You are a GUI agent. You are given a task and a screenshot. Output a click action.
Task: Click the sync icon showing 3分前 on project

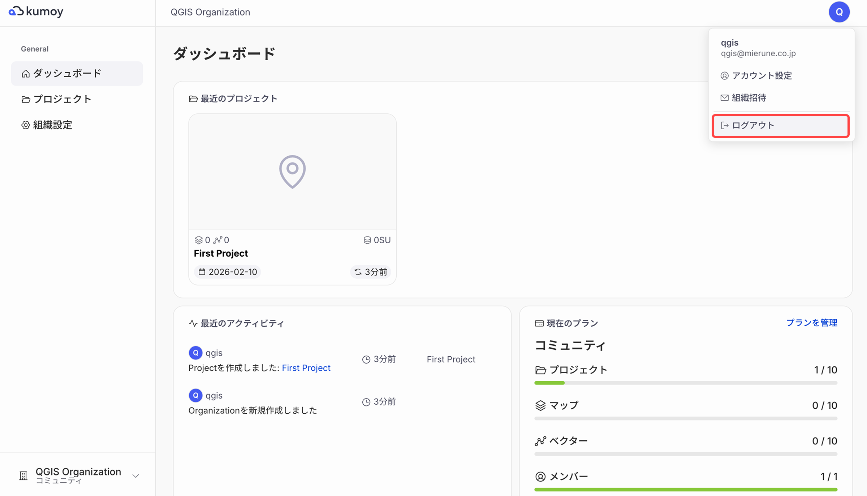(x=357, y=272)
